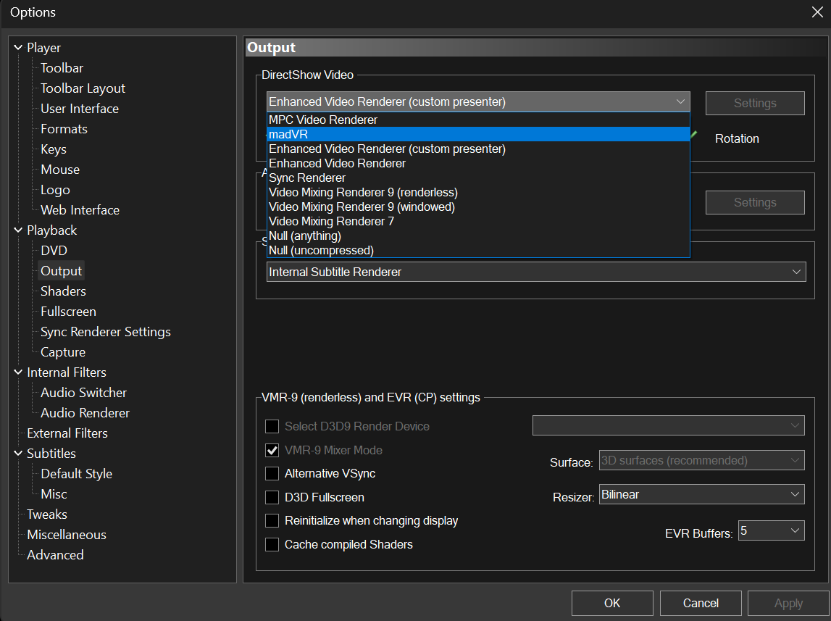The width and height of the screenshot is (831, 621).
Task: Open the Misc subtitles page
Action: click(x=54, y=494)
